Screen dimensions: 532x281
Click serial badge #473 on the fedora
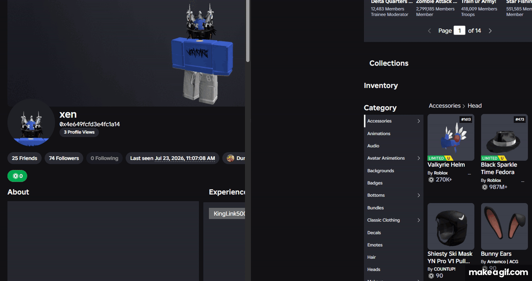(x=520, y=119)
